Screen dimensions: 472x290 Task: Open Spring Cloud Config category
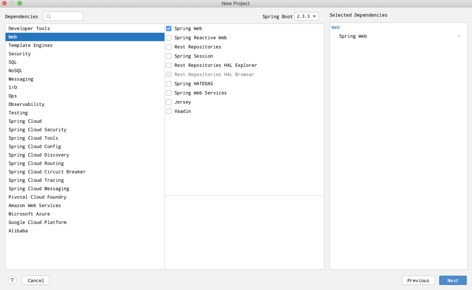(x=85, y=147)
